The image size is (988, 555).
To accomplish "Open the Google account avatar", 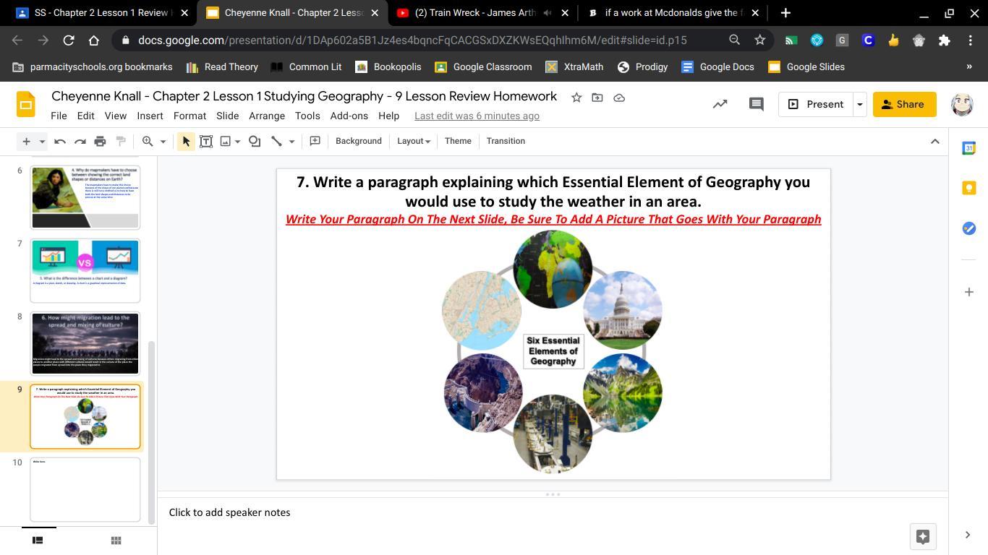I will click(x=962, y=104).
